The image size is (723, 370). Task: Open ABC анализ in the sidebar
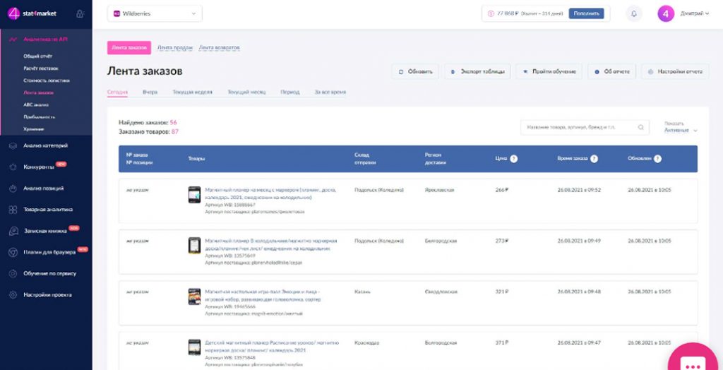tap(35, 105)
